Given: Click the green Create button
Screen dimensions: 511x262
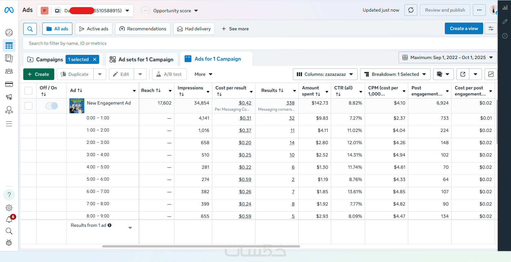Looking at the screenshot, I should [x=38, y=74].
